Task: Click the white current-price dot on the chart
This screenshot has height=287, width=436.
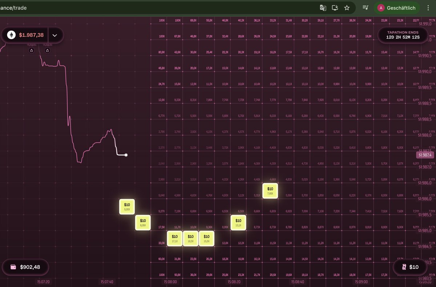Action: point(126,155)
